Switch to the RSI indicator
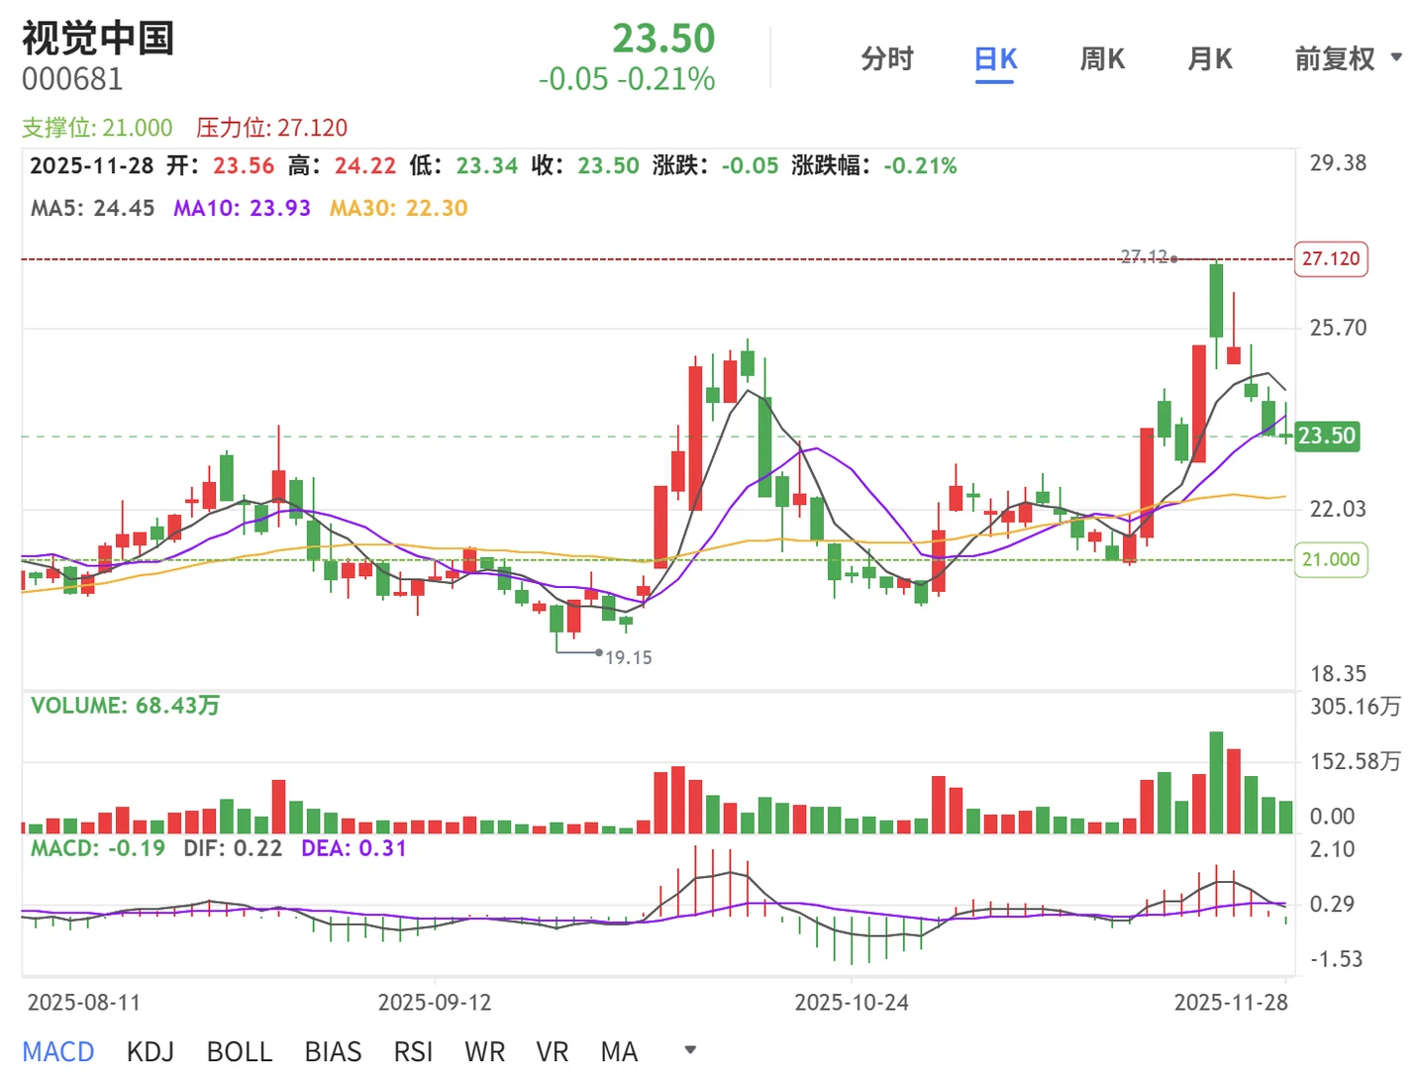This screenshot has width=1419, height=1069. point(413,1051)
